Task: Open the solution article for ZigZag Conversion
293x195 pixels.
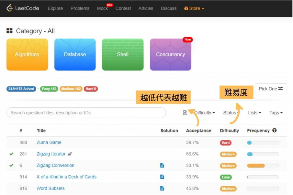Action: 162,165
